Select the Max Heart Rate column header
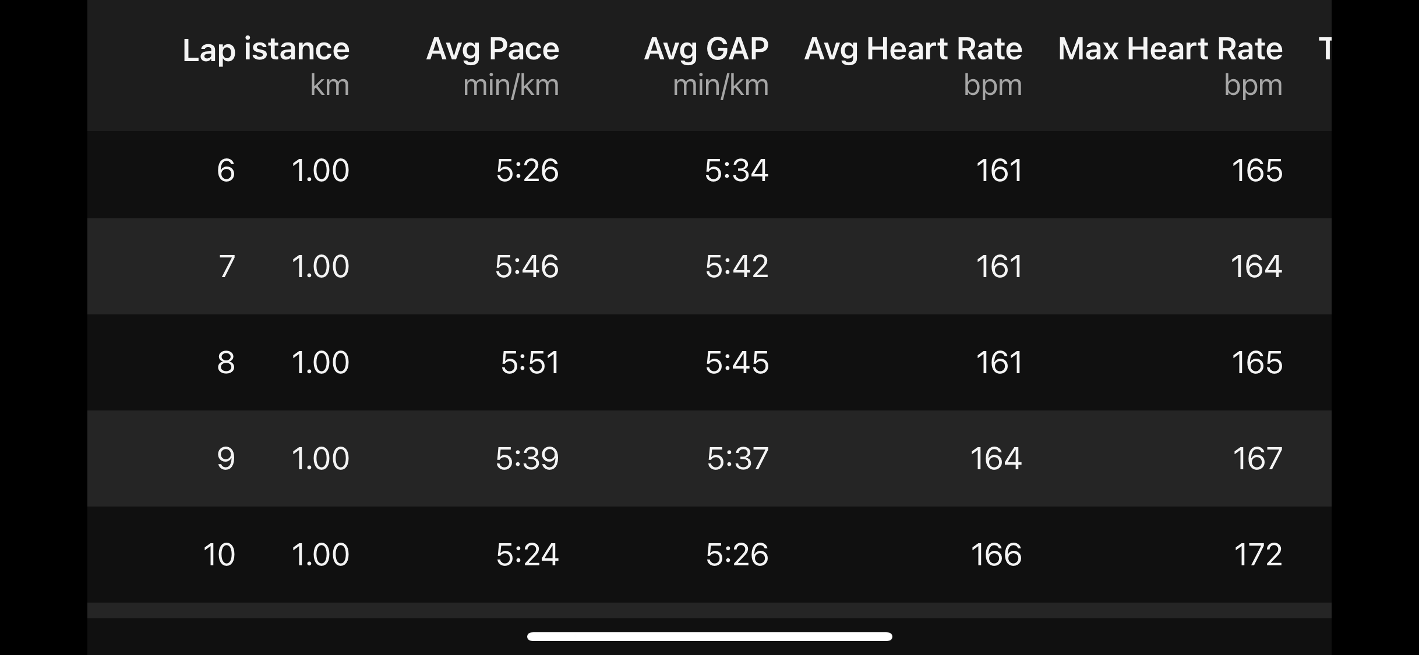 [1170, 66]
